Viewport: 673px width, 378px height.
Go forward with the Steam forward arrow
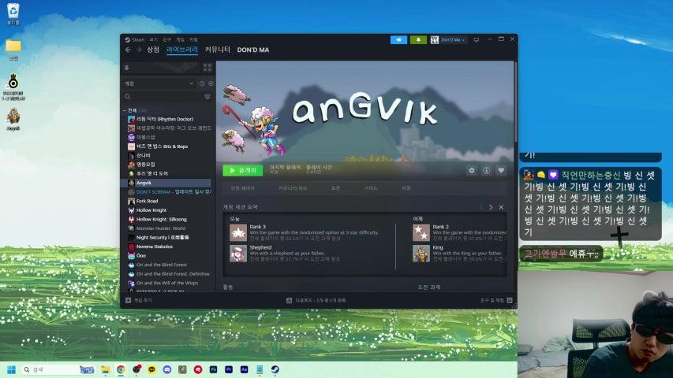pyautogui.click(x=139, y=50)
